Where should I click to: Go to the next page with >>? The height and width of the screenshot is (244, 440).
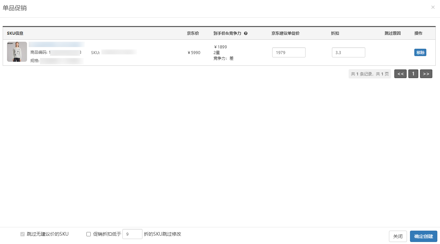(x=426, y=74)
